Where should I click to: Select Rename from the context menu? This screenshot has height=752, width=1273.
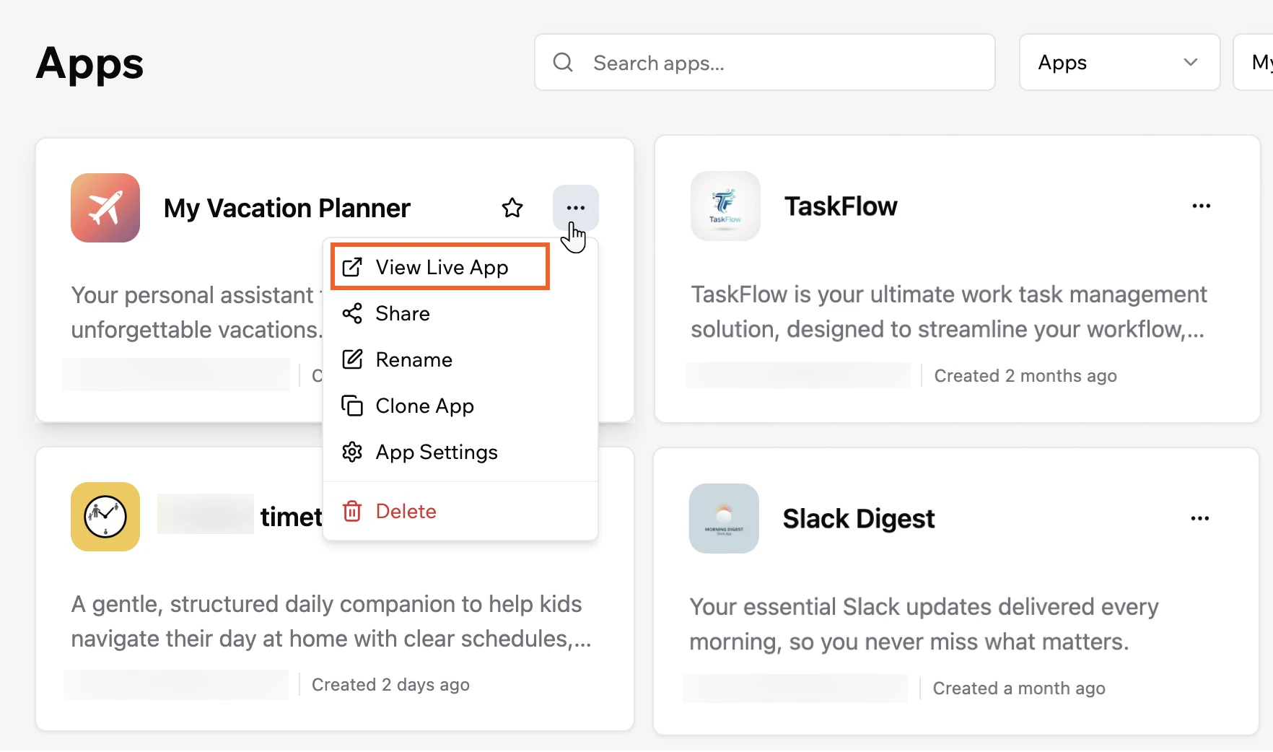tap(414, 359)
